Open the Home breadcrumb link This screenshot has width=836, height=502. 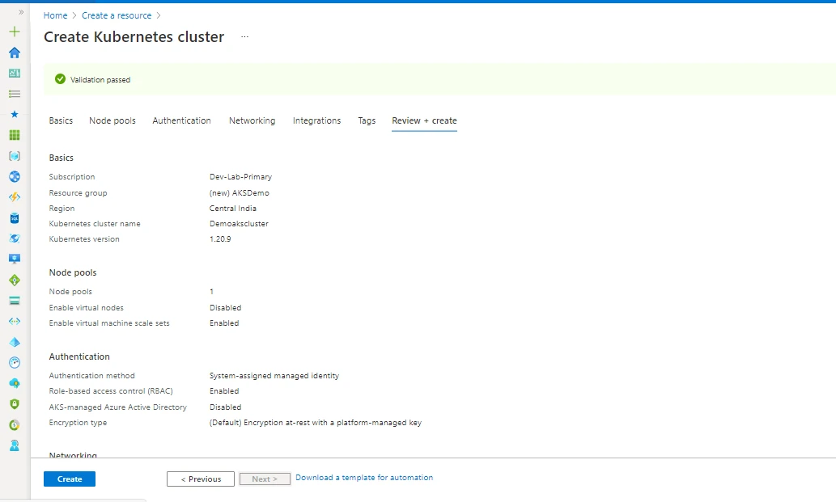click(x=55, y=15)
